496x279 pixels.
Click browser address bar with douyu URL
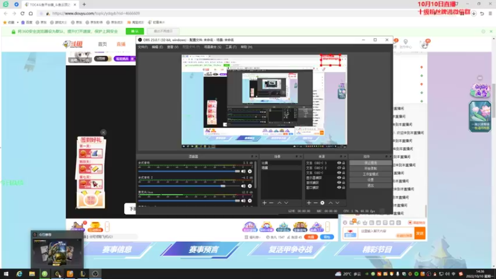pyautogui.click(x=96, y=13)
